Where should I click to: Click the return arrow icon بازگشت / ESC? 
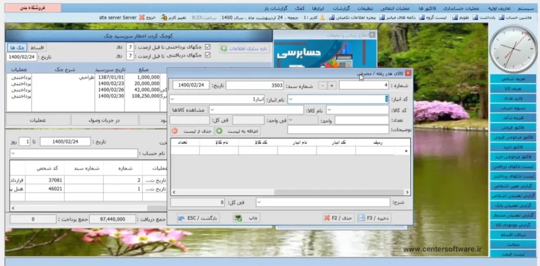tap(181, 218)
